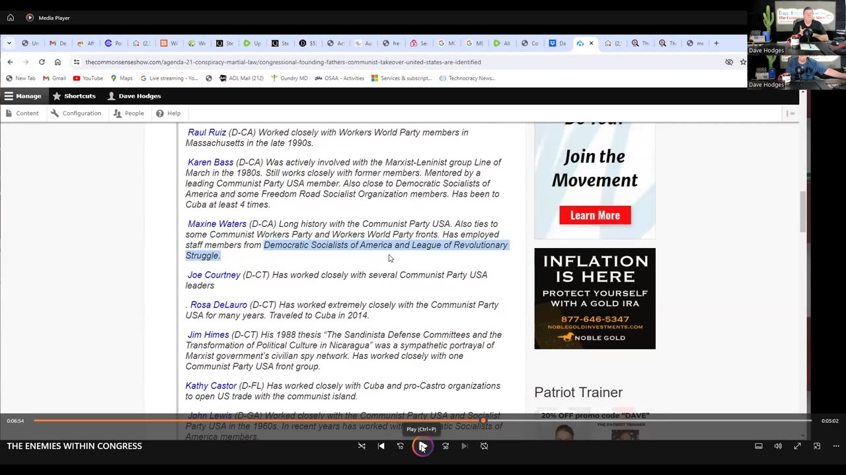Click the Media Player home icon
The image size is (846, 475).
(10, 18)
